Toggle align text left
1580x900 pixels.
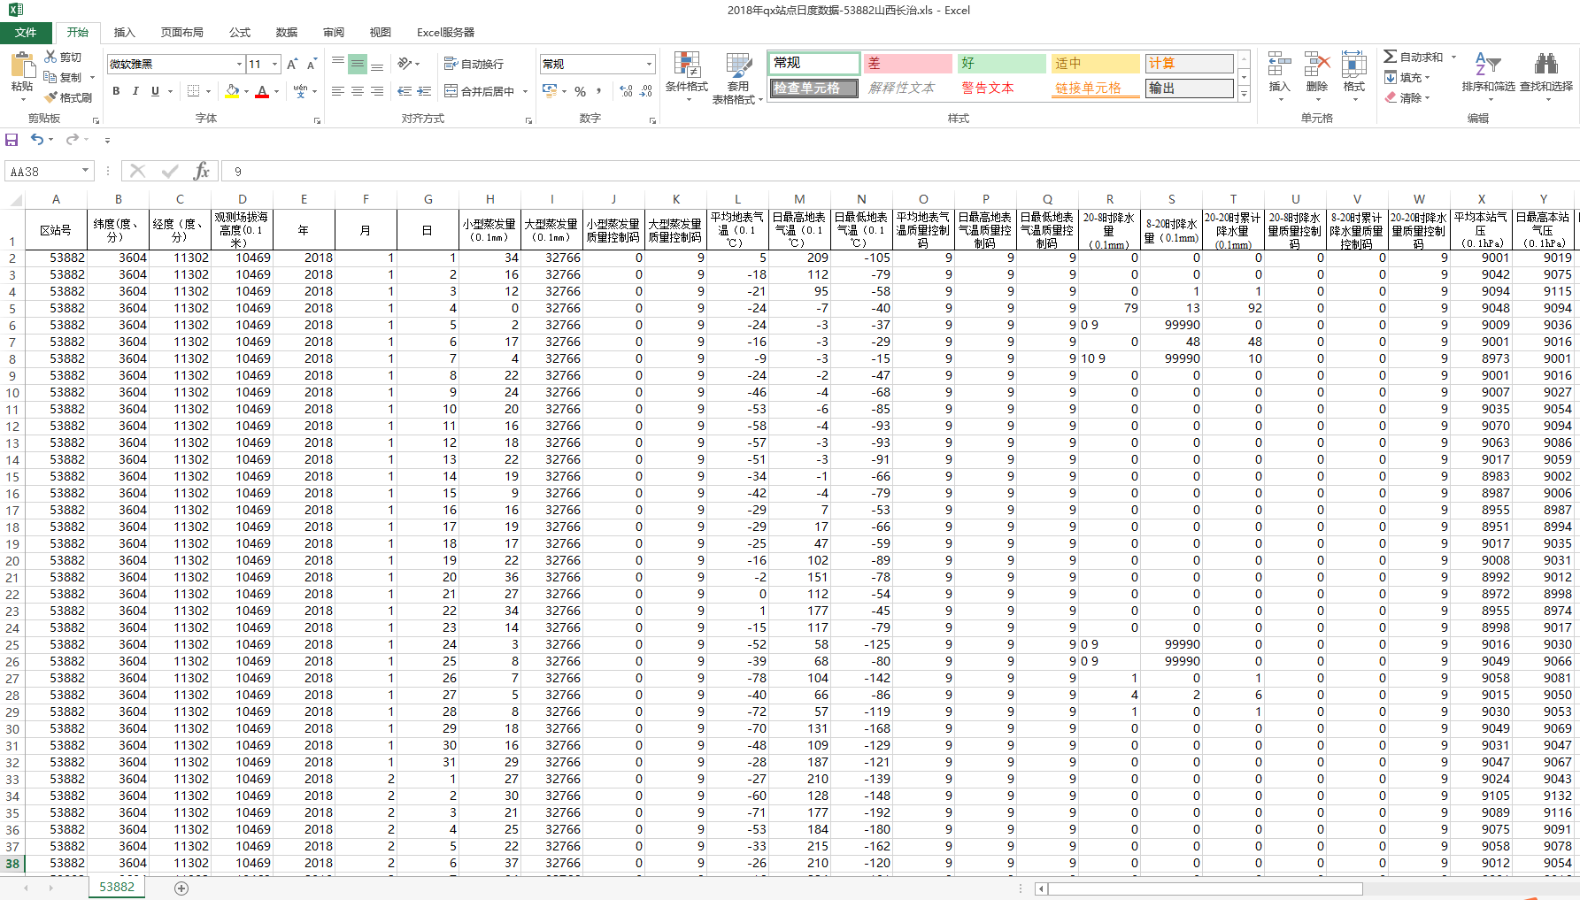[x=338, y=91]
